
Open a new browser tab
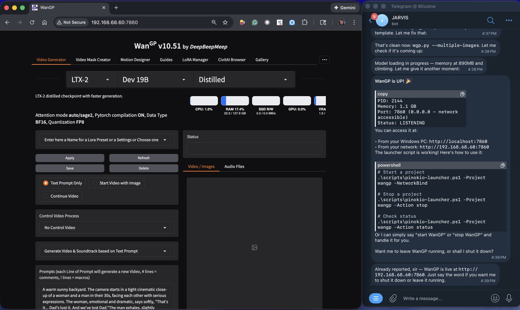[116, 7]
